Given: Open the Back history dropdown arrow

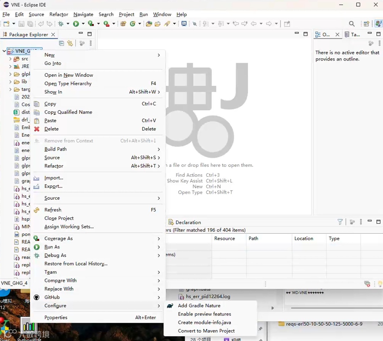Looking at the screenshot, I should point(261,24).
